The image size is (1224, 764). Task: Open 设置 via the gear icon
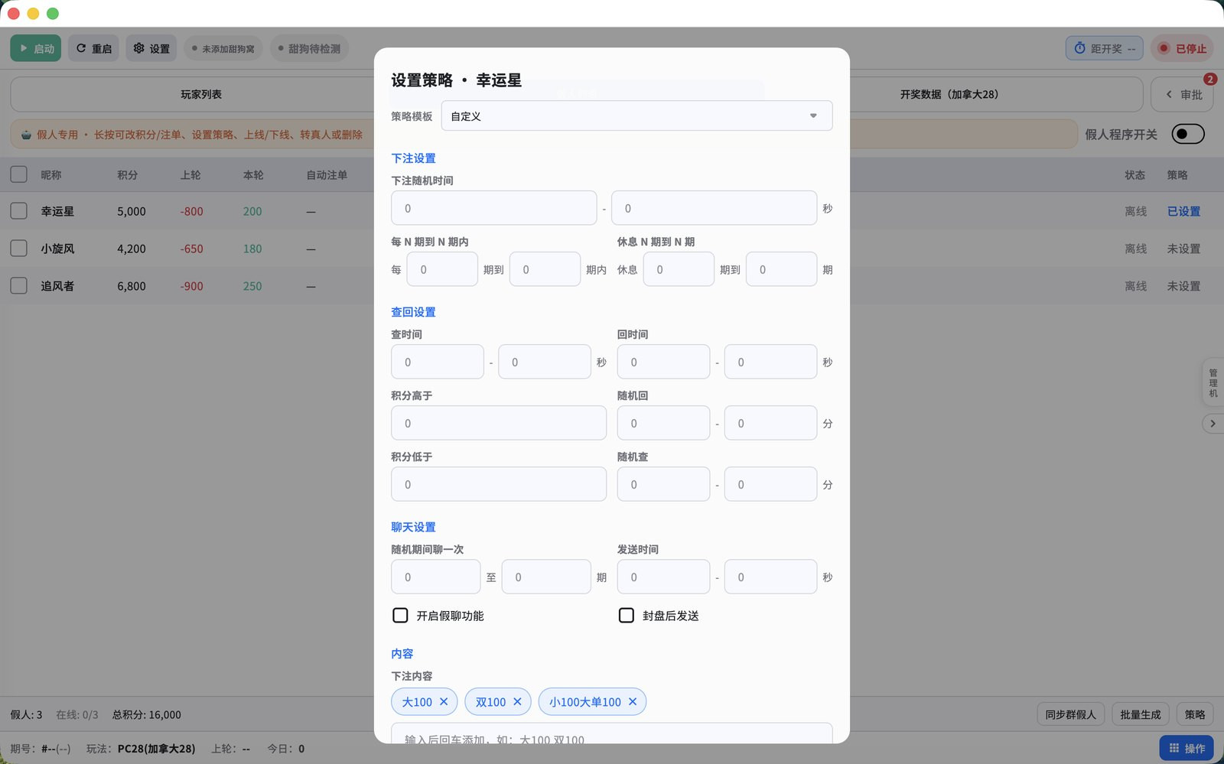coord(139,48)
